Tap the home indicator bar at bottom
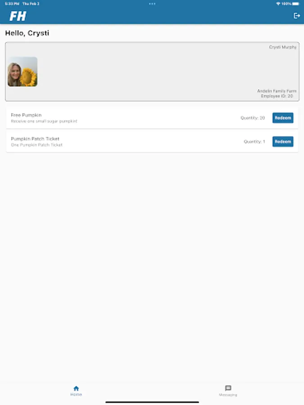Viewport: 304px width, 405px height. 152,402
